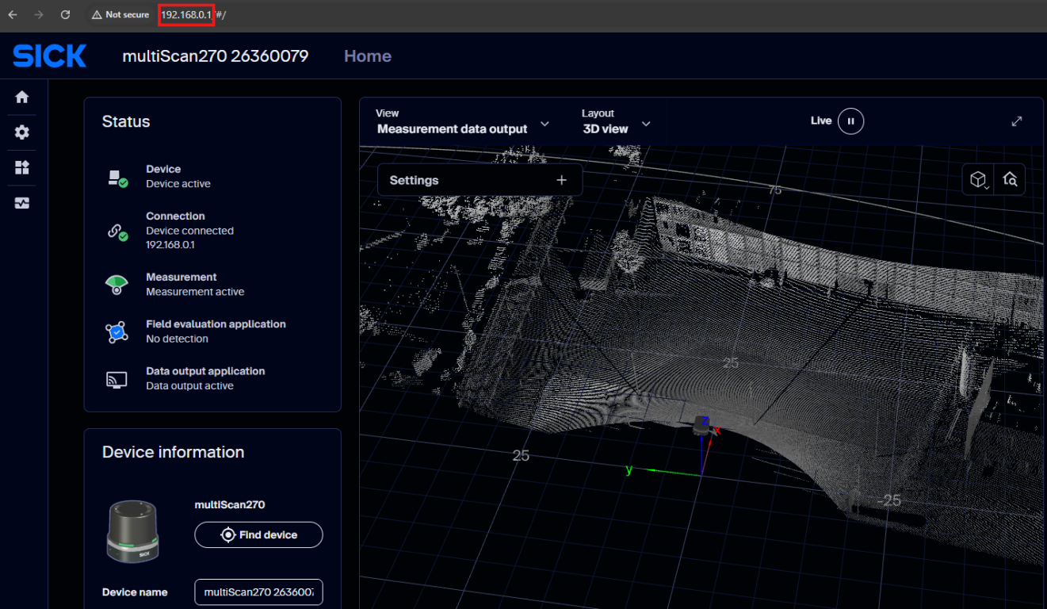1047x609 pixels.
Task: Click the multiScan270 device thumbnail image
Action: 133,531
